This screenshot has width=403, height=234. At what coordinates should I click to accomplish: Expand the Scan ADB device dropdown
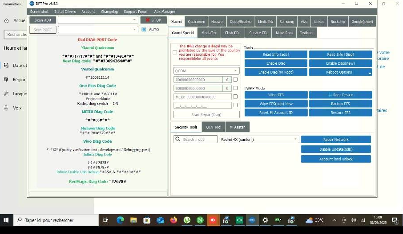(134, 20)
